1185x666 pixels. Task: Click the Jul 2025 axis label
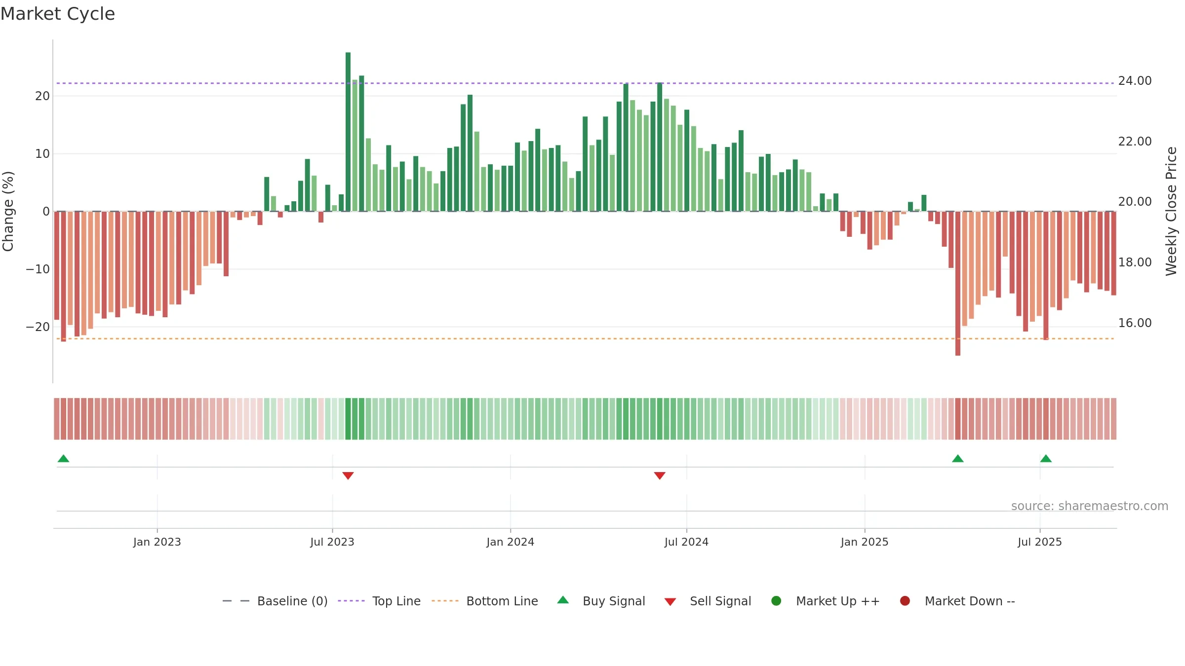tap(1040, 542)
